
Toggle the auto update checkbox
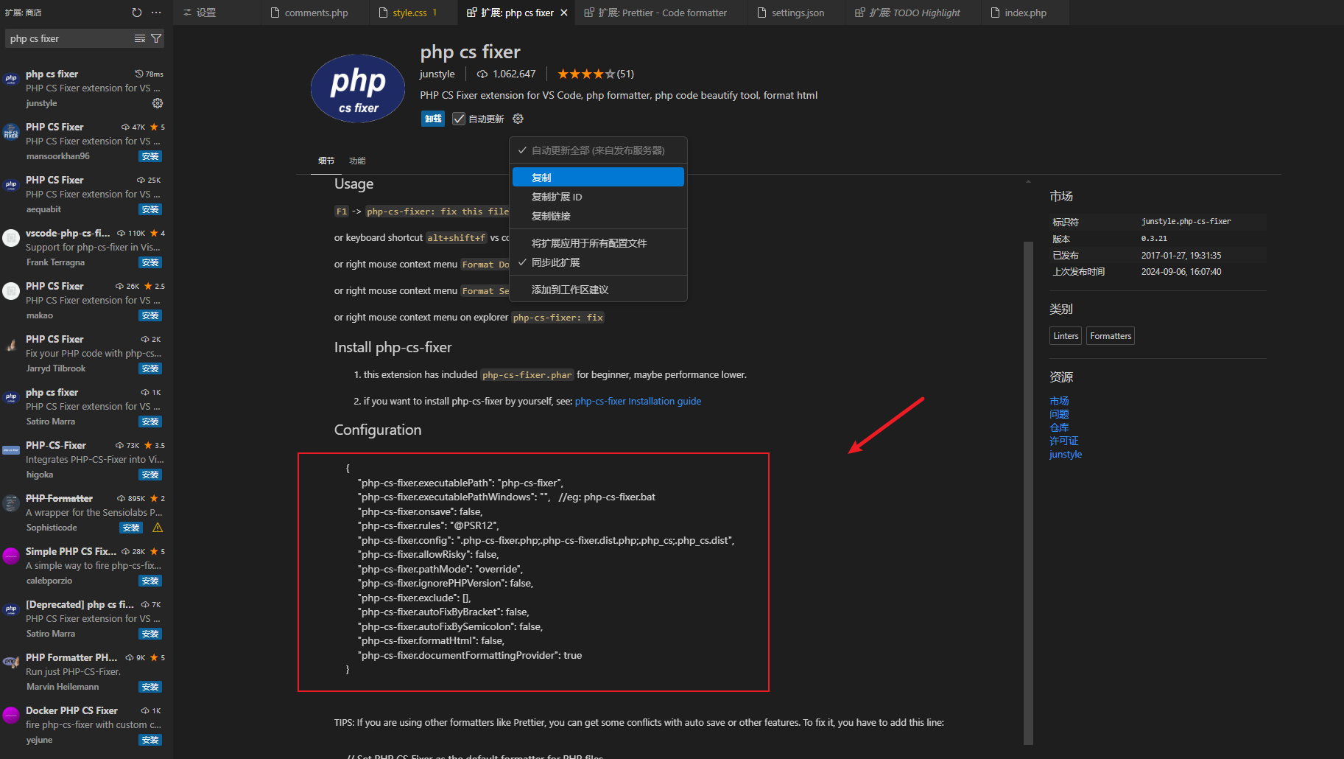[458, 119]
